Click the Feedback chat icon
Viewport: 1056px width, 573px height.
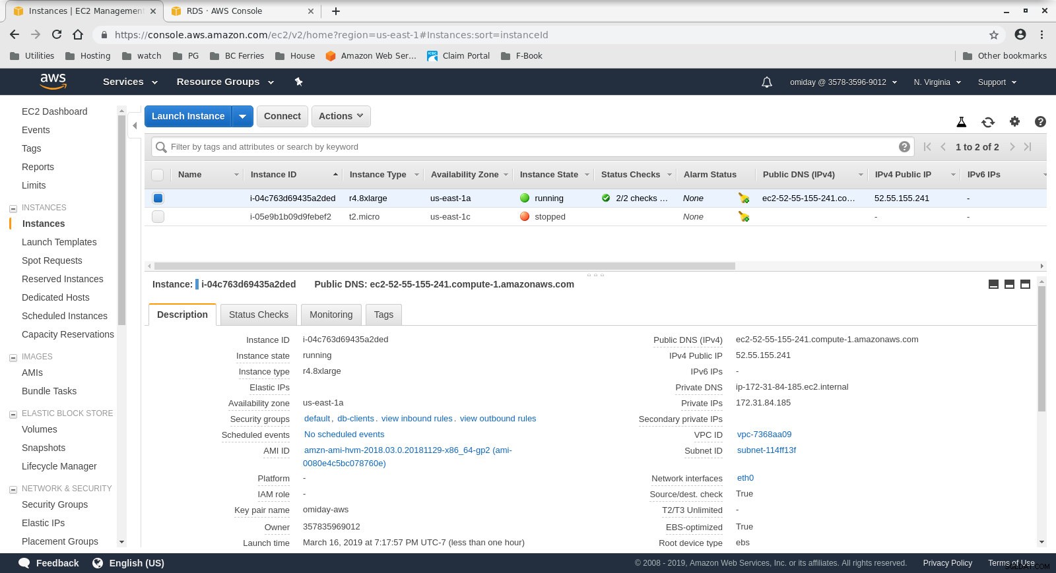coord(24,563)
